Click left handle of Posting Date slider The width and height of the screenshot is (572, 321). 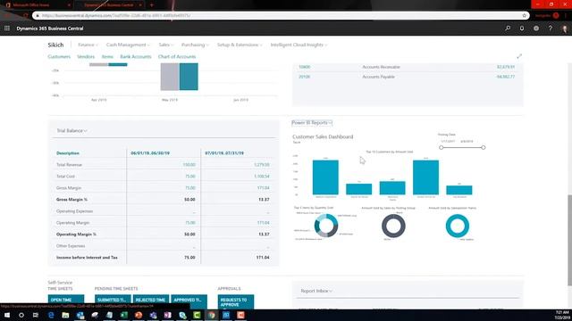442,147
